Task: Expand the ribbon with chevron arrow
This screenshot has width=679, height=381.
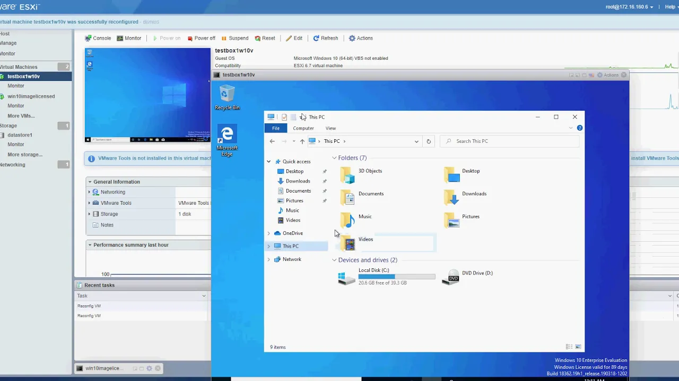Action: (x=571, y=128)
